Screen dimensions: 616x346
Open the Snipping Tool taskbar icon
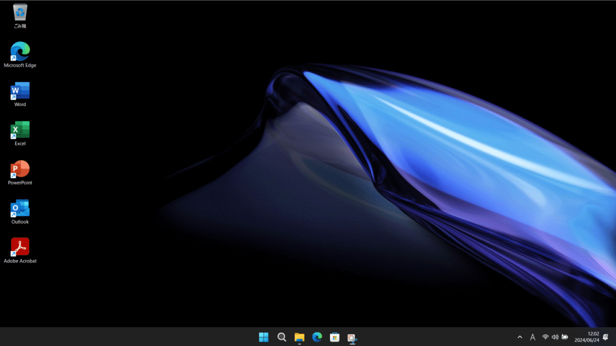[352, 337]
